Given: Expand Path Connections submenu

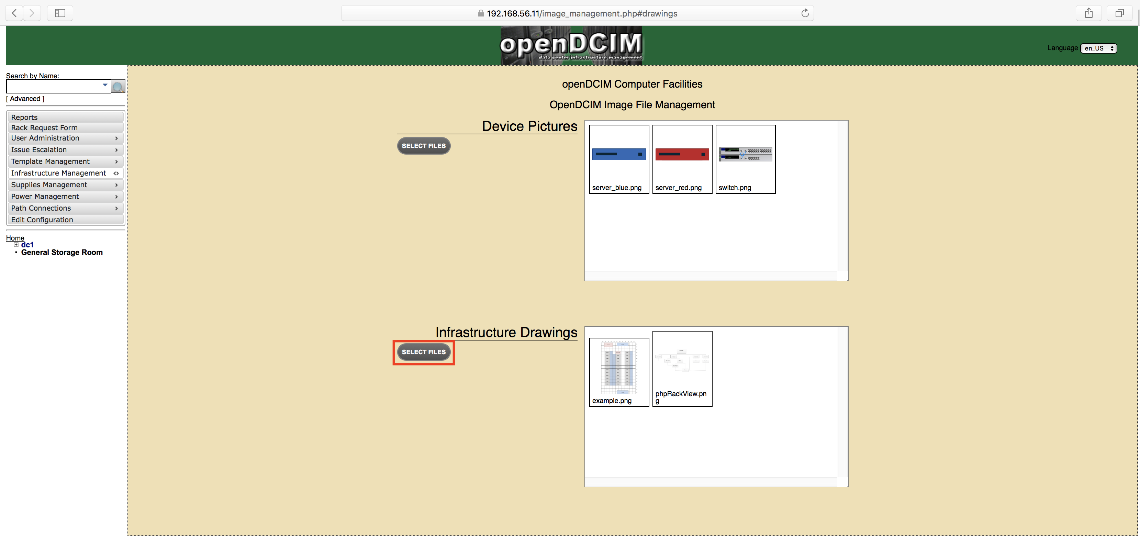Looking at the screenshot, I should coord(66,208).
